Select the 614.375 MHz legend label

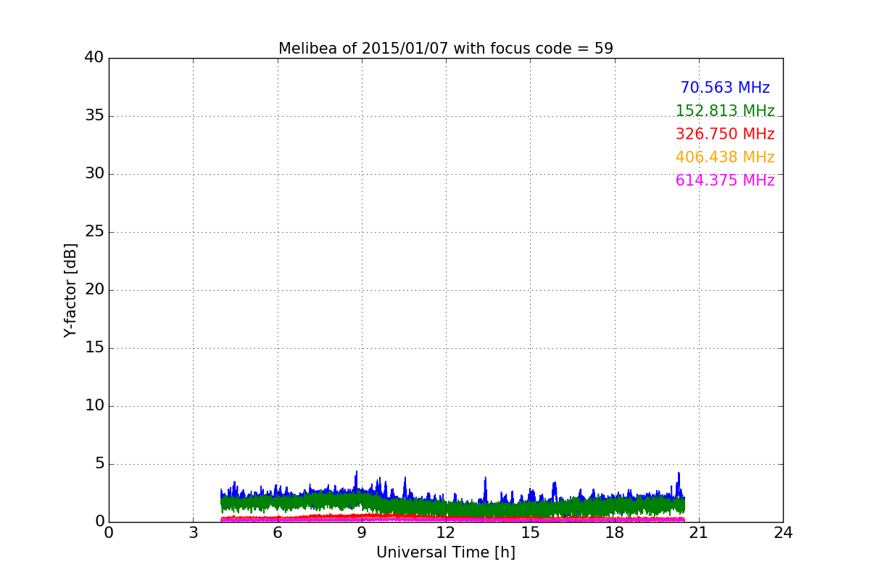click(725, 181)
